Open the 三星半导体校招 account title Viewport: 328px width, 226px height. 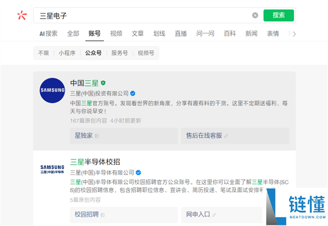click(x=95, y=162)
